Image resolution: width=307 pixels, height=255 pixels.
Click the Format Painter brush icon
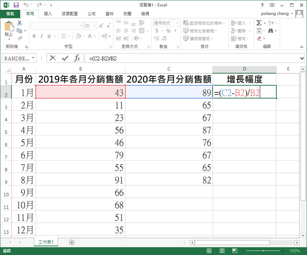tap(19, 38)
